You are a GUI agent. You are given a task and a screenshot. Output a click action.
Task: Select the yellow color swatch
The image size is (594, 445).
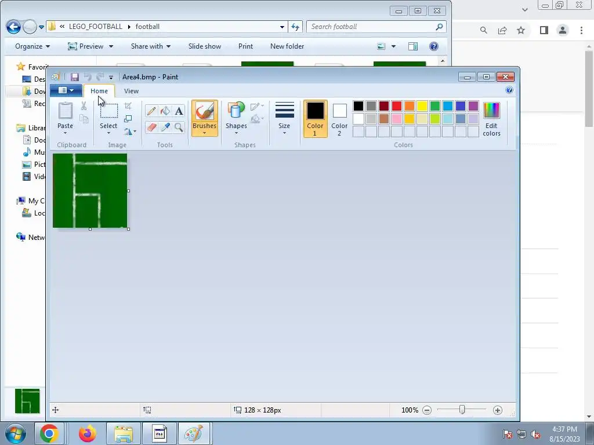tap(422, 106)
